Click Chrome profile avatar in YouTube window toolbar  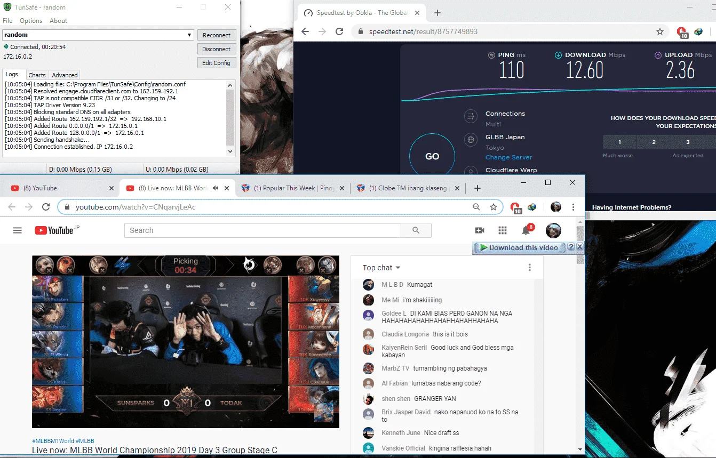pos(556,207)
